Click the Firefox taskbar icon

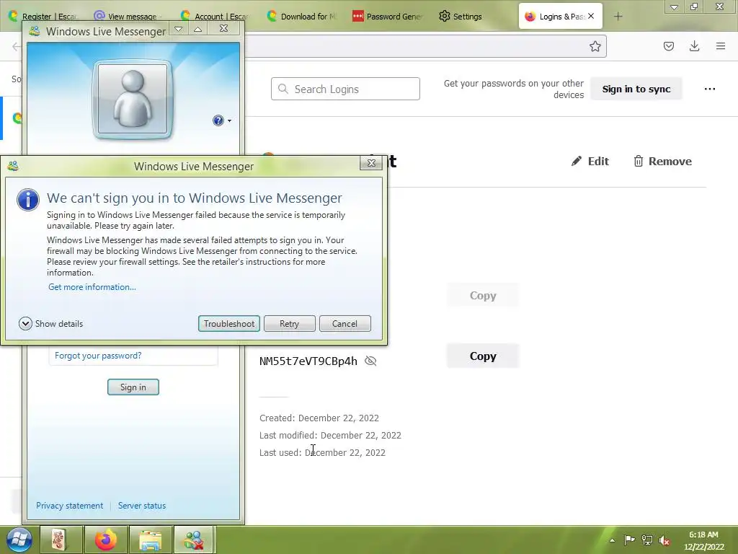coord(105,540)
